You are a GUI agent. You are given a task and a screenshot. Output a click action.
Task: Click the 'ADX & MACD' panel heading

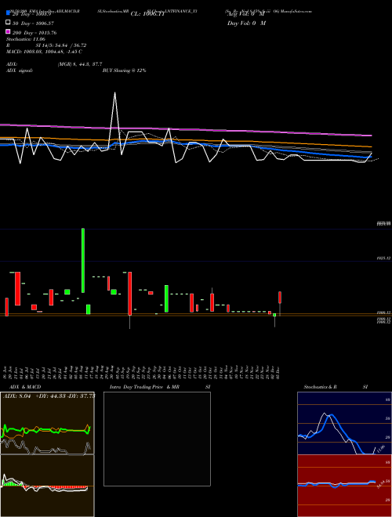[x=25, y=387]
